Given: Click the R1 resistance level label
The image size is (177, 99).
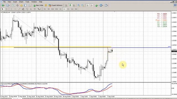Looking at the screenshot, I should click(x=162, y=18).
